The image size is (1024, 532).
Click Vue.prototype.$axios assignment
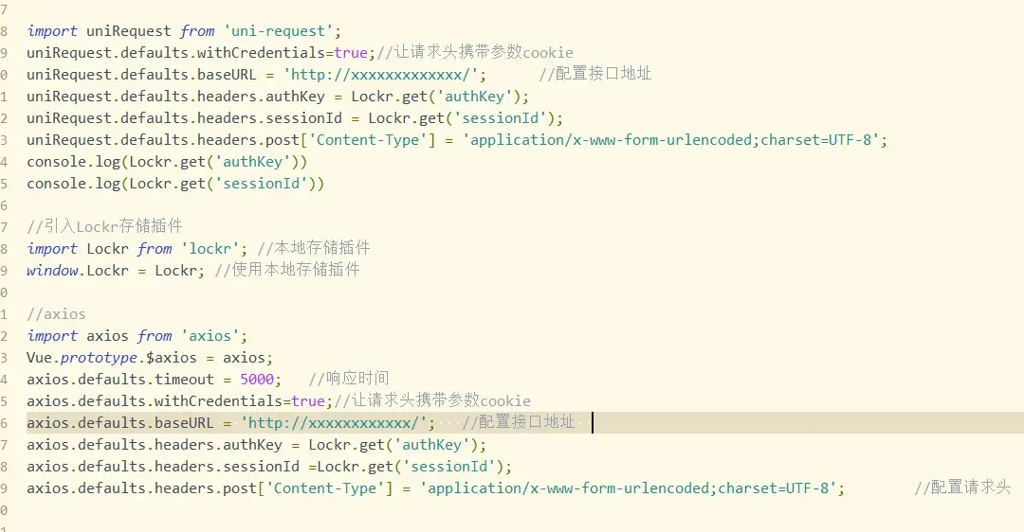[x=150, y=358]
